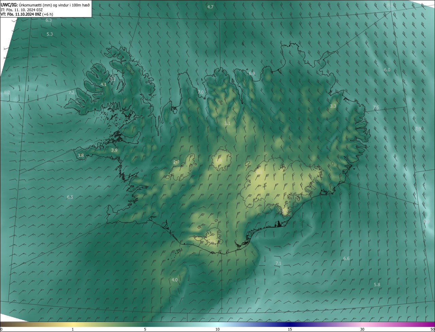The image size is (435, 332).
Task: Click the 6.6 value label on the map
Action: click(346, 259)
